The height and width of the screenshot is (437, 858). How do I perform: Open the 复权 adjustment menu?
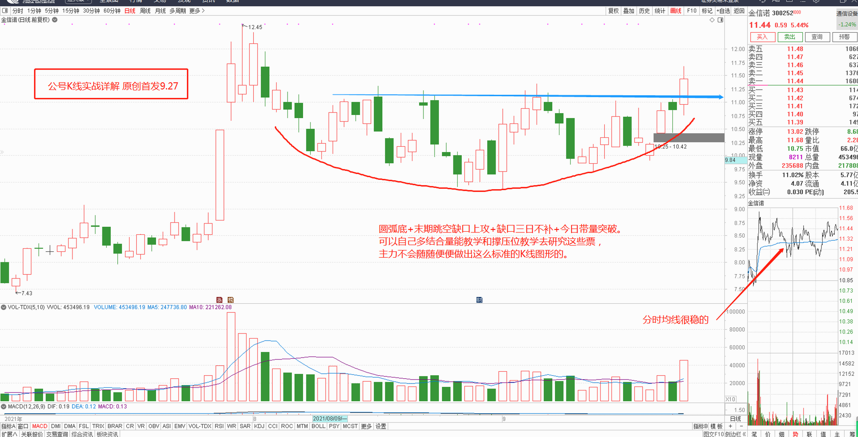coord(613,11)
